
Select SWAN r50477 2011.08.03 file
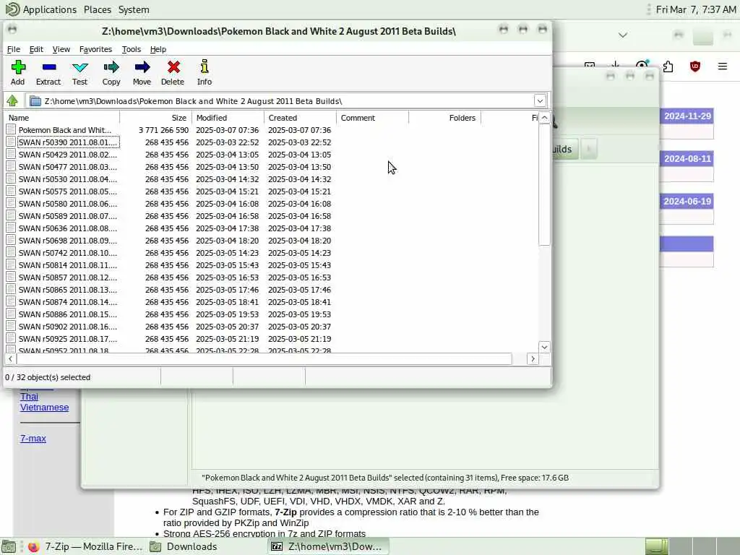tap(68, 167)
